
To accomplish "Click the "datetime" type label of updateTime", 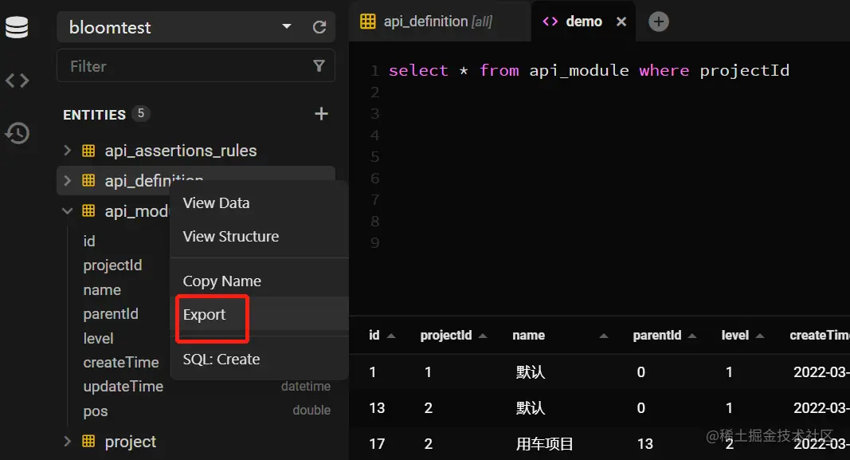I will click(306, 386).
